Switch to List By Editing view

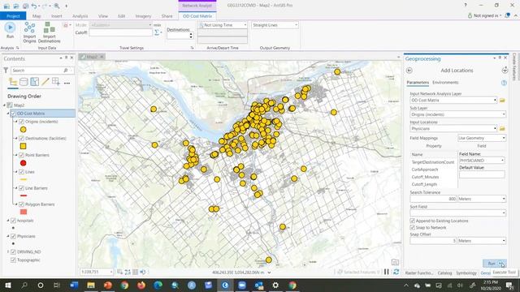[45, 82]
